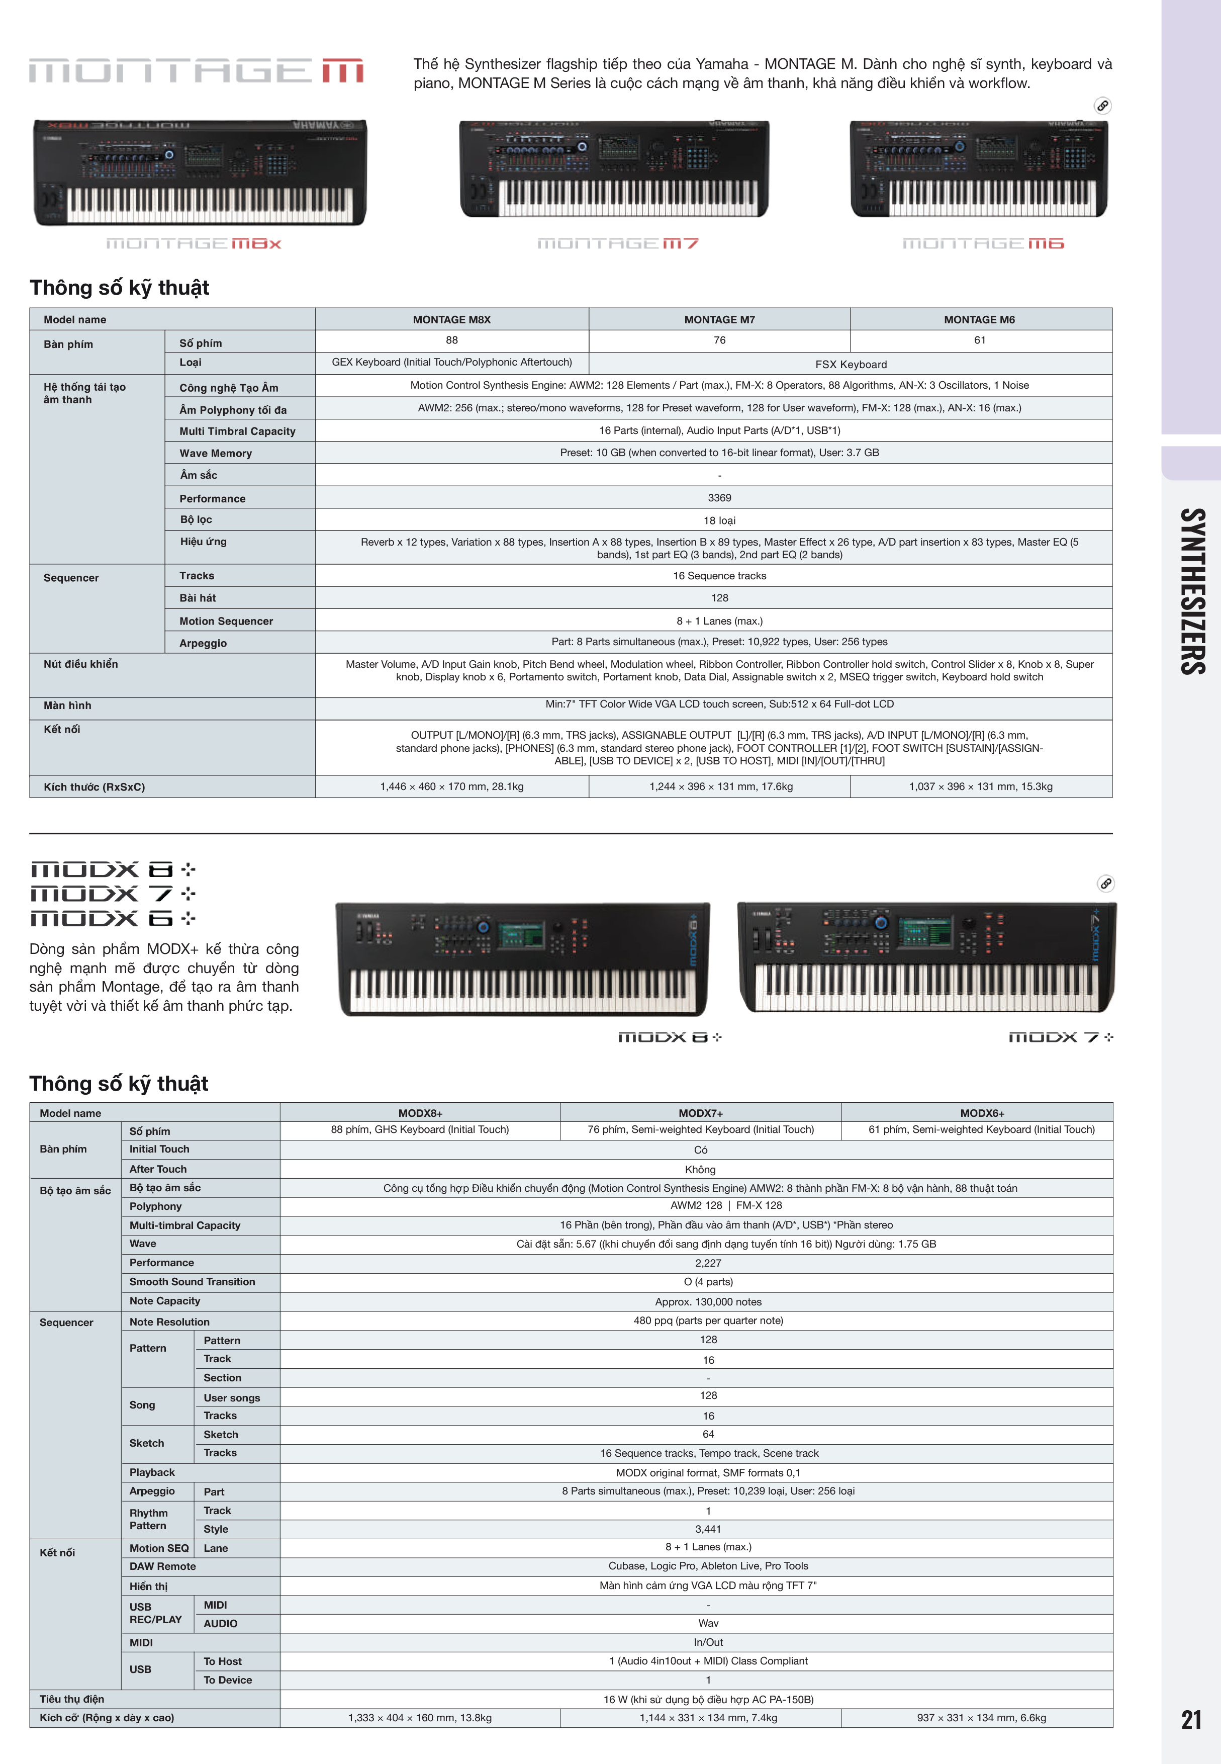Click the MONTAGE M8X column header
This screenshot has width=1221, height=1764.
451,320
